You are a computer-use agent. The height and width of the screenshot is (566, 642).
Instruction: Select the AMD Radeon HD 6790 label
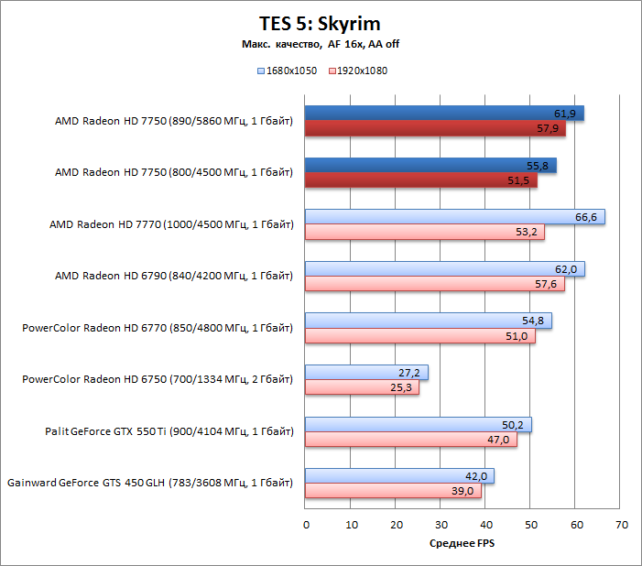pos(174,276)
